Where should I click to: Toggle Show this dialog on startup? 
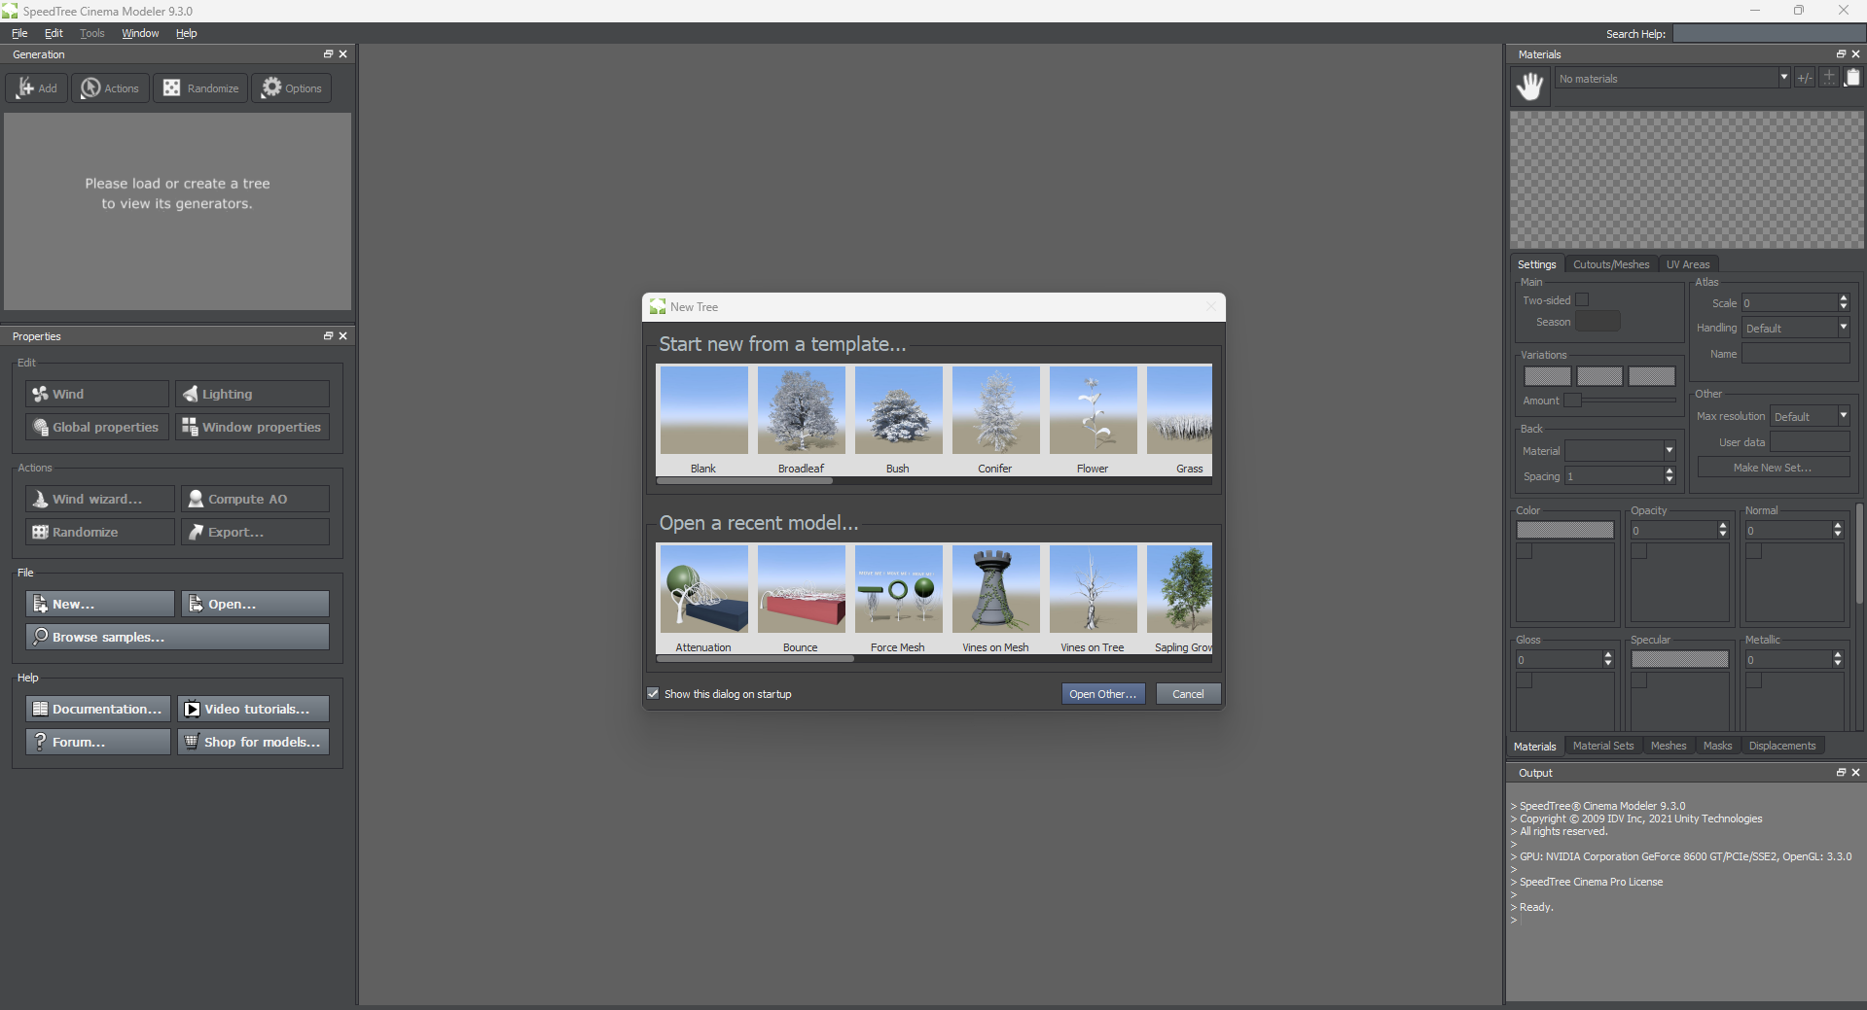(x=653, y=694)
